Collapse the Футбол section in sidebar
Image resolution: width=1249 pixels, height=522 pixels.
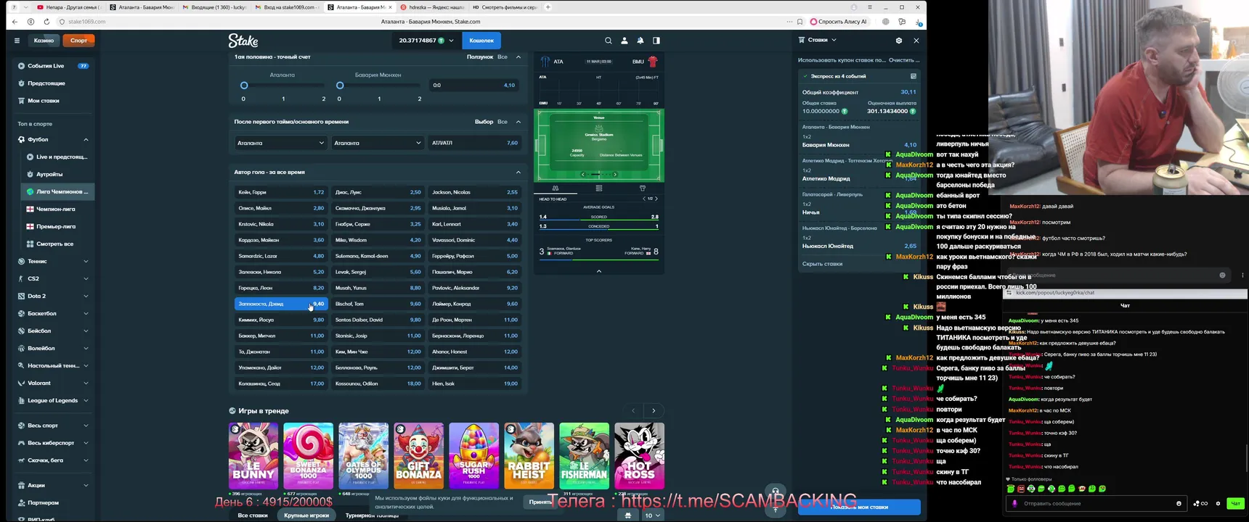pos(86,139)
